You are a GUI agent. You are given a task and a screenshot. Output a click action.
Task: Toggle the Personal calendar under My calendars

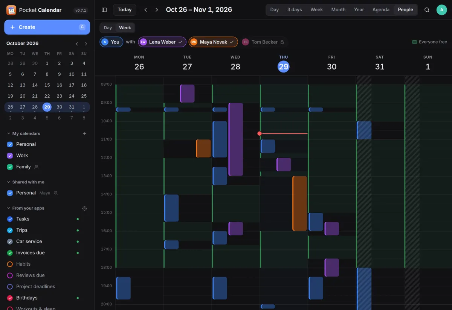click(x=10, y=144)
